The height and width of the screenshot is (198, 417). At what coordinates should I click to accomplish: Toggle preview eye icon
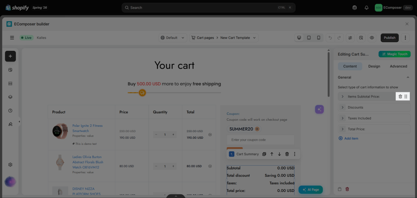pos(372,38)
